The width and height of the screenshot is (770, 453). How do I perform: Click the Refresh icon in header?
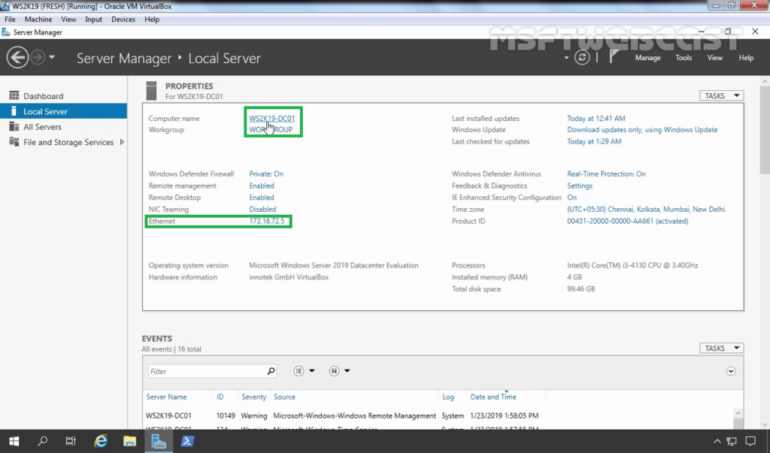coord(582,57)
